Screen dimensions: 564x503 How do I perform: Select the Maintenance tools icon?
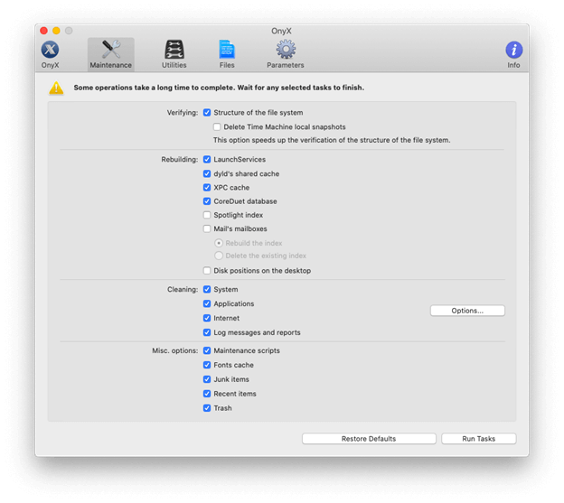pos(111,50)
